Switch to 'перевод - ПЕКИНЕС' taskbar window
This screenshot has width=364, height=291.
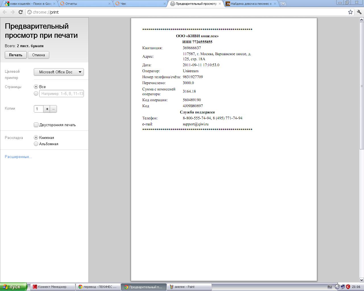pos(98,287)
